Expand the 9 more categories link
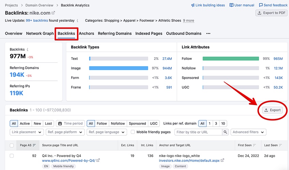The width and height of the screenshot is (289, 170). 188,20
